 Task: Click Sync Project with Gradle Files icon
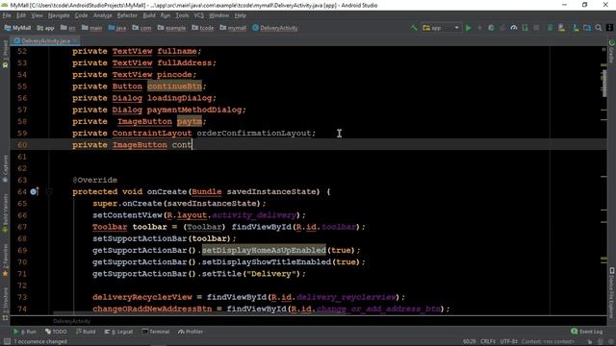point(550,28)
